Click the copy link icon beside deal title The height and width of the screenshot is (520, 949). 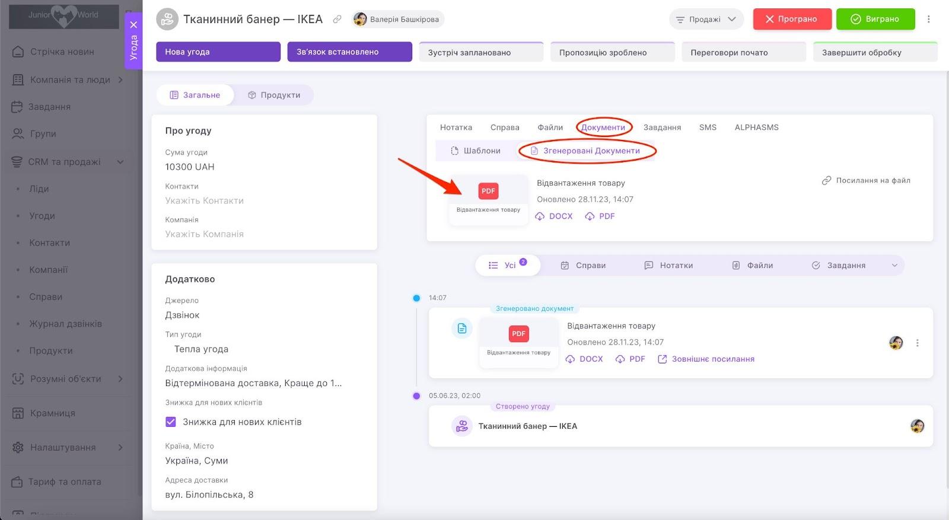coord(337,20)
